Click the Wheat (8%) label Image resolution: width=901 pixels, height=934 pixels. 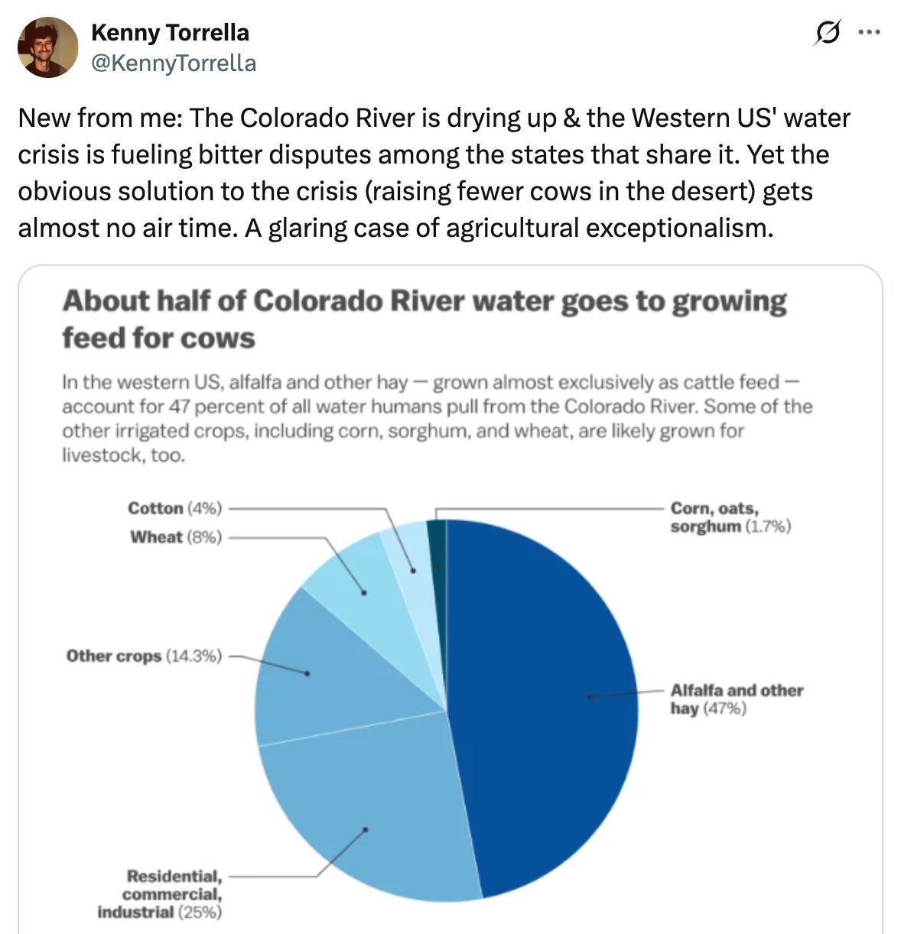point(176,537)
